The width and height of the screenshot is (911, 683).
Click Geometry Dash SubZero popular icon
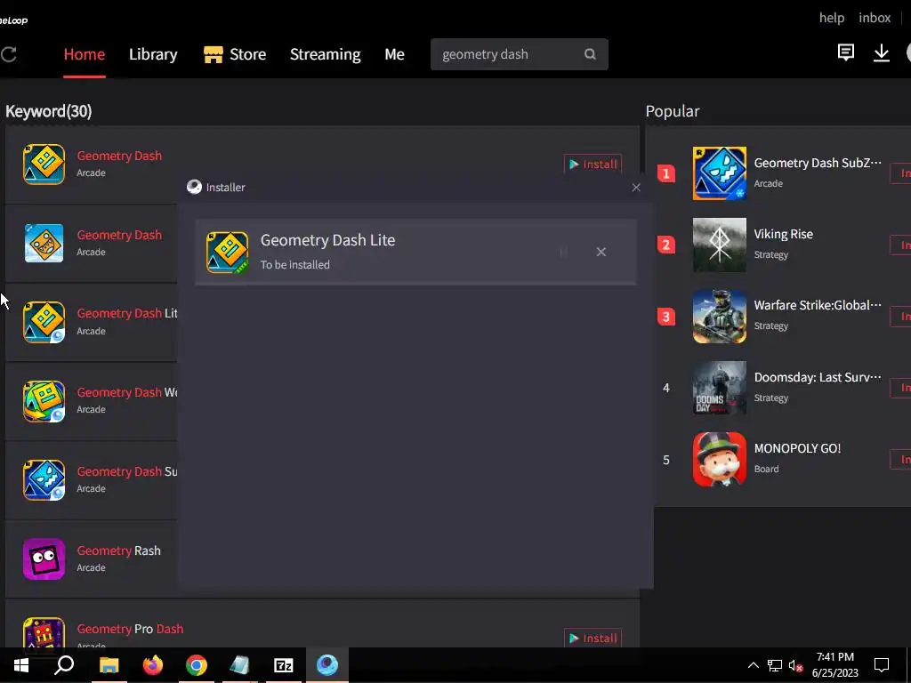719,173
